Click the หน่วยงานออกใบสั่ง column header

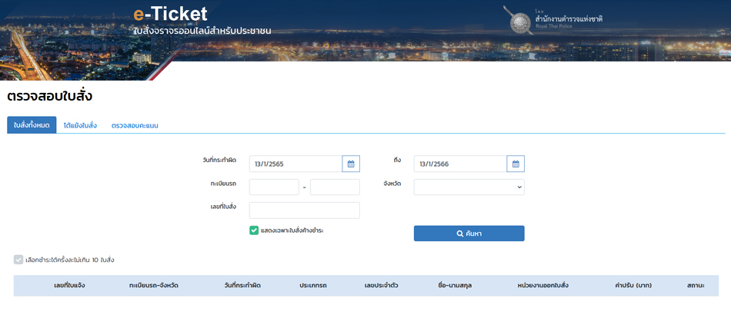[x=543, y=286]
